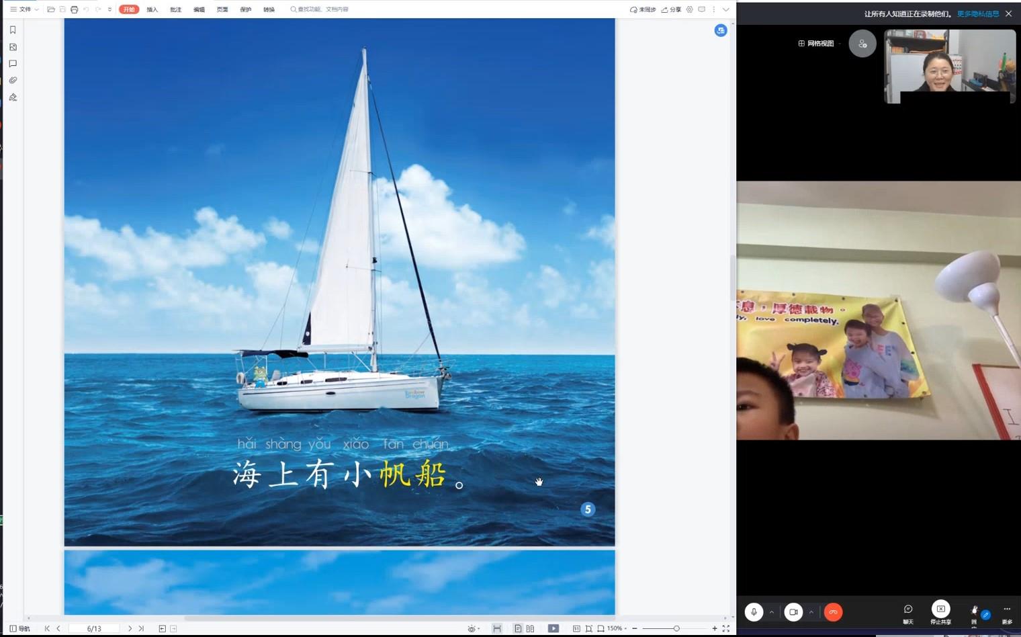Open the 更多隐私信息 link

(978, 13)
